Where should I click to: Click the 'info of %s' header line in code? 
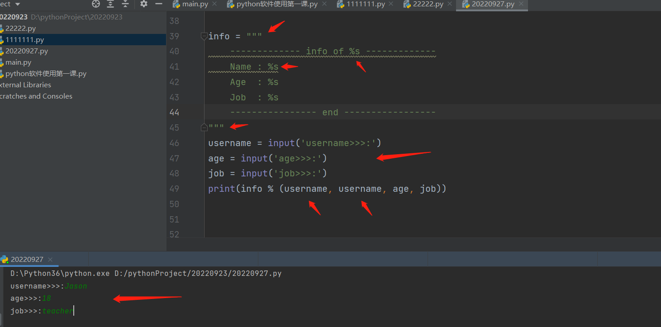pos(333,51)
